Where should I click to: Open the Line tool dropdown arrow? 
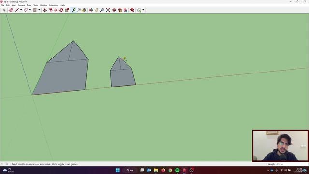21,10
